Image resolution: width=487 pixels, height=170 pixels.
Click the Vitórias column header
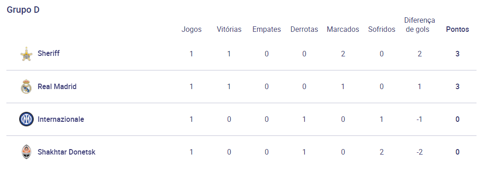pyautogui.click(x=229, y=30)
